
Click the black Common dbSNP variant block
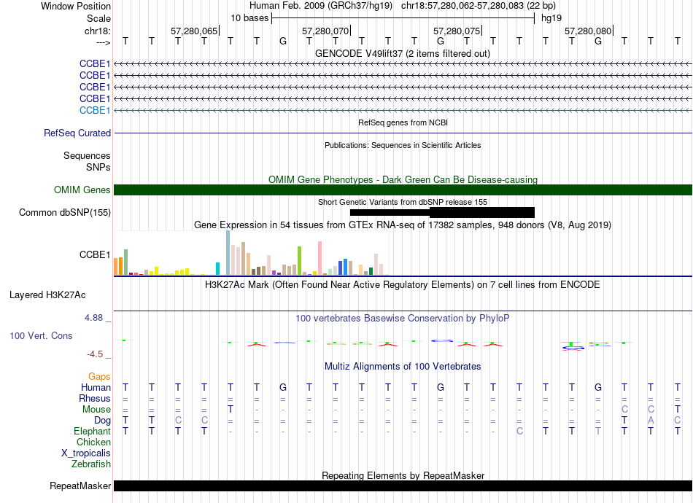pos(442,212)
